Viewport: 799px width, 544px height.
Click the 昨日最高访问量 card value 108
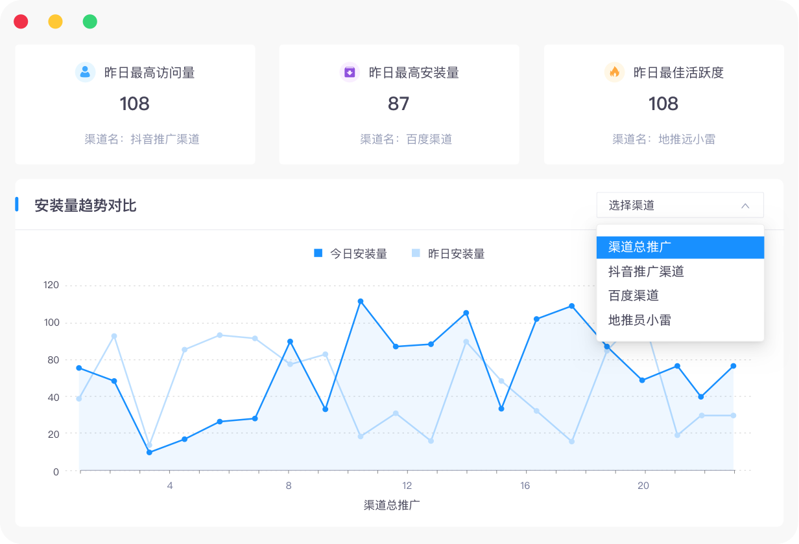click(x=135, y=104)
